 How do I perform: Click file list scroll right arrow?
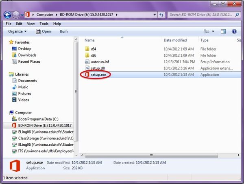[239, 155]
